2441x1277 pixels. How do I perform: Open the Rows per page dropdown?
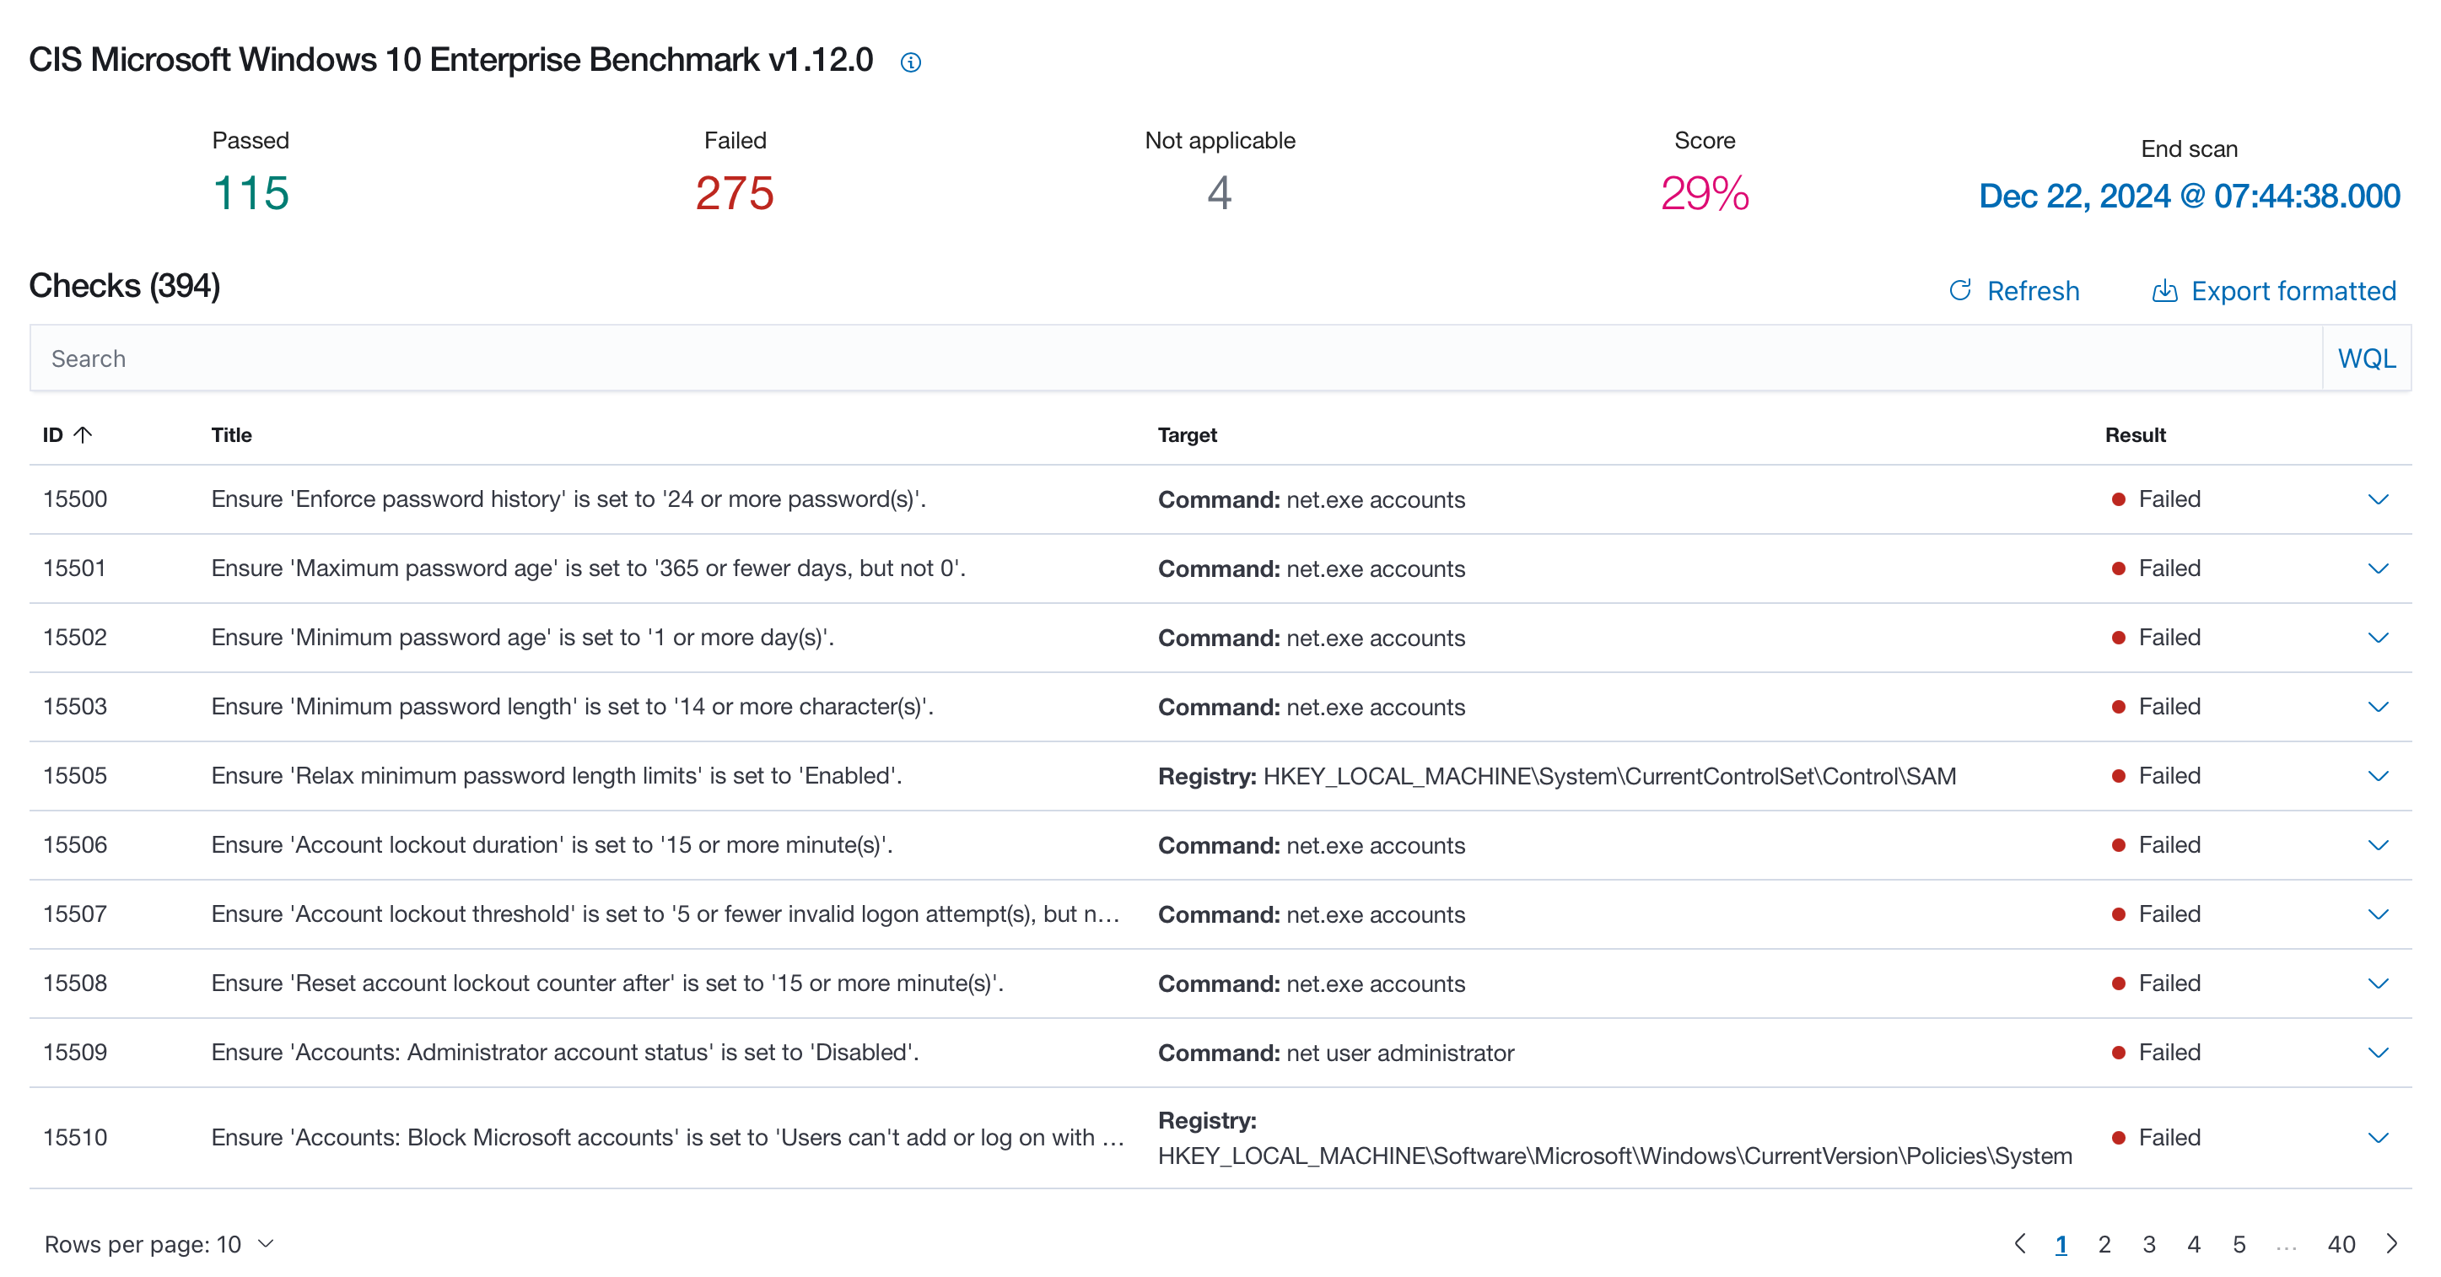click(159, 1244)
